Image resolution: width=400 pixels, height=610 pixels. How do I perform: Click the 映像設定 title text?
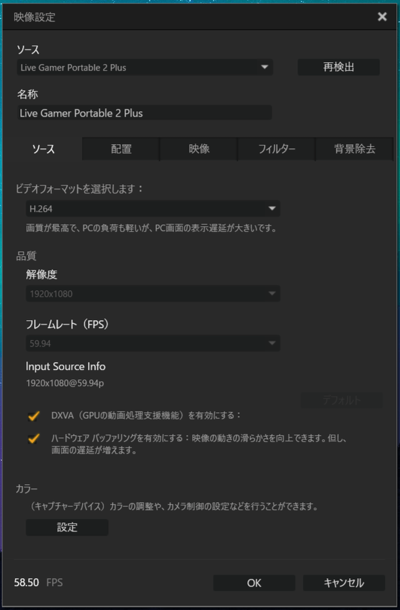(x=34, y=17)
